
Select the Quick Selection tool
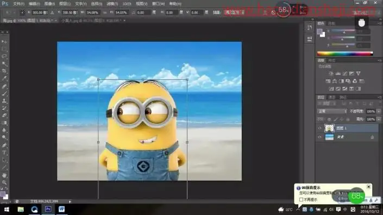point(4,64)
